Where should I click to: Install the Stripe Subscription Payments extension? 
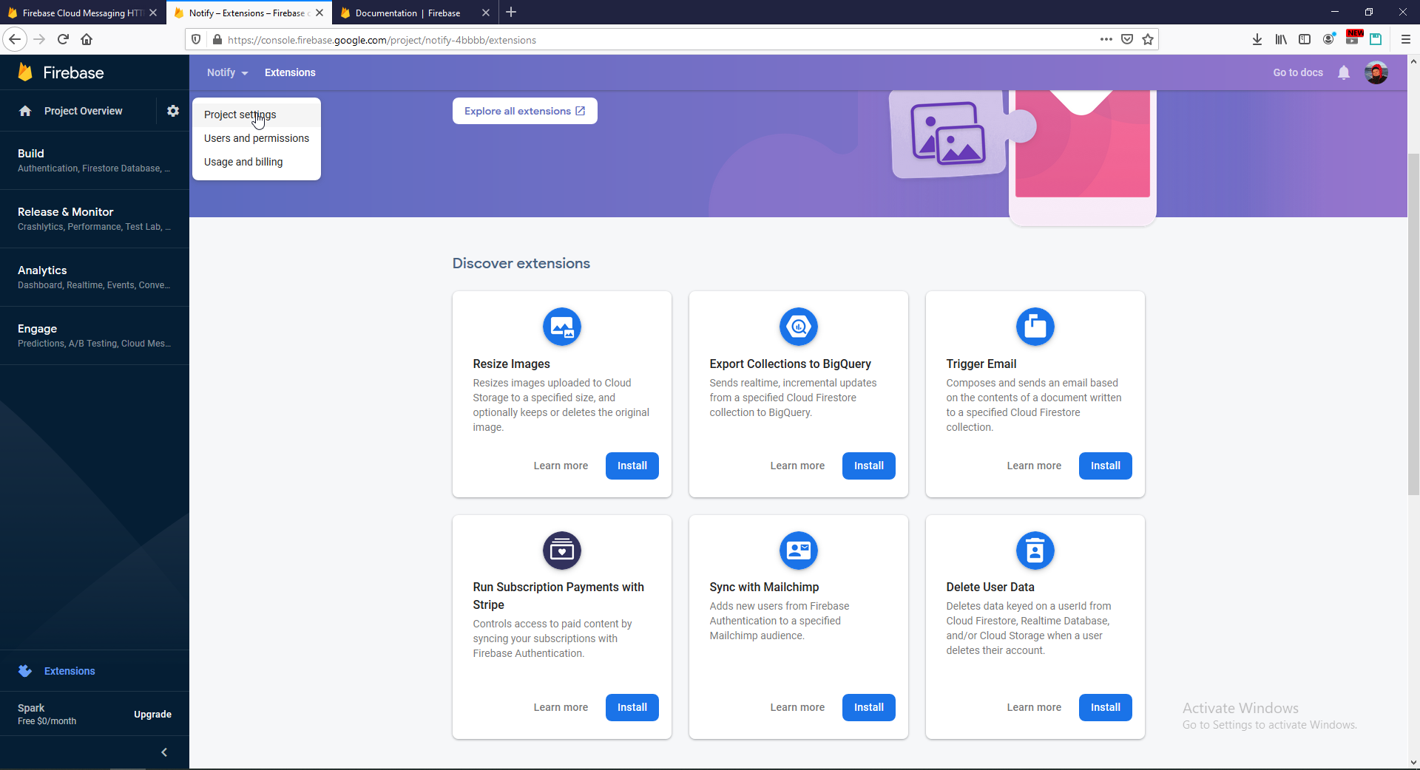632,707
